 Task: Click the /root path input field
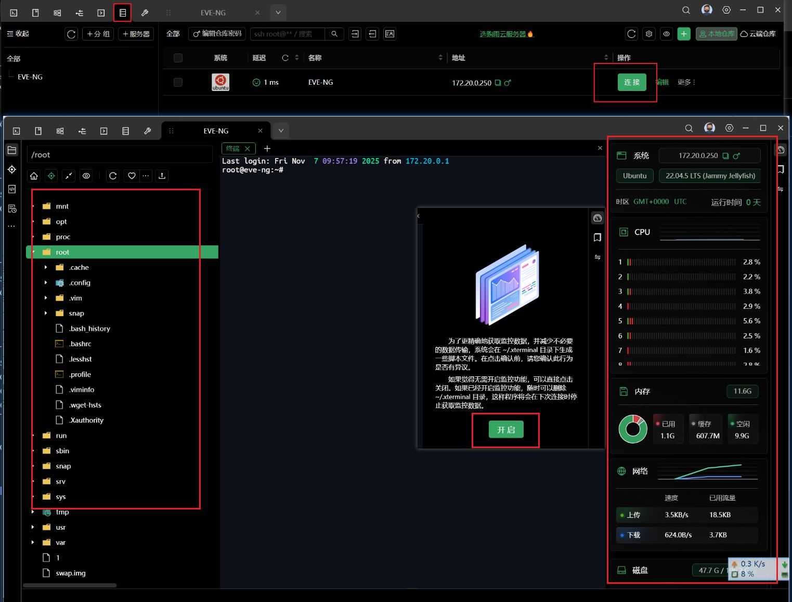120,155
